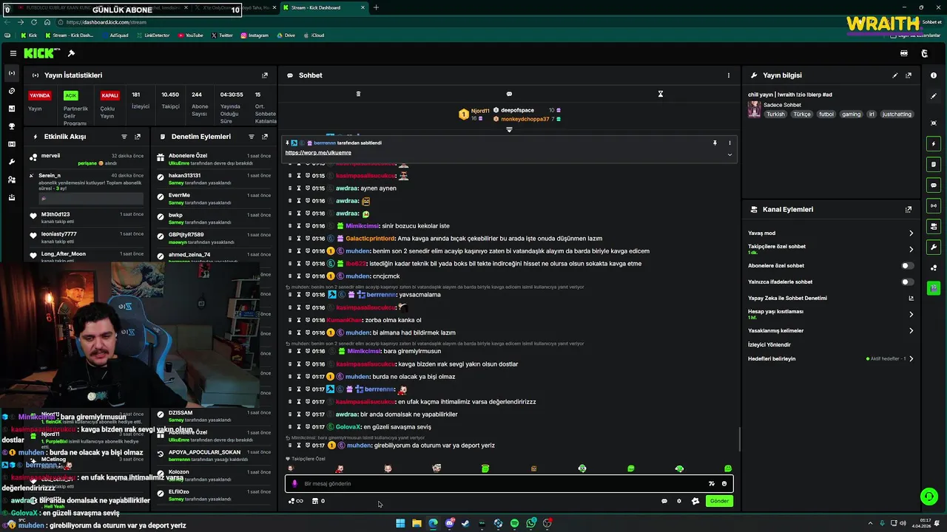
Task: Click the justchatting tag
Action: (x=897, y=115)
